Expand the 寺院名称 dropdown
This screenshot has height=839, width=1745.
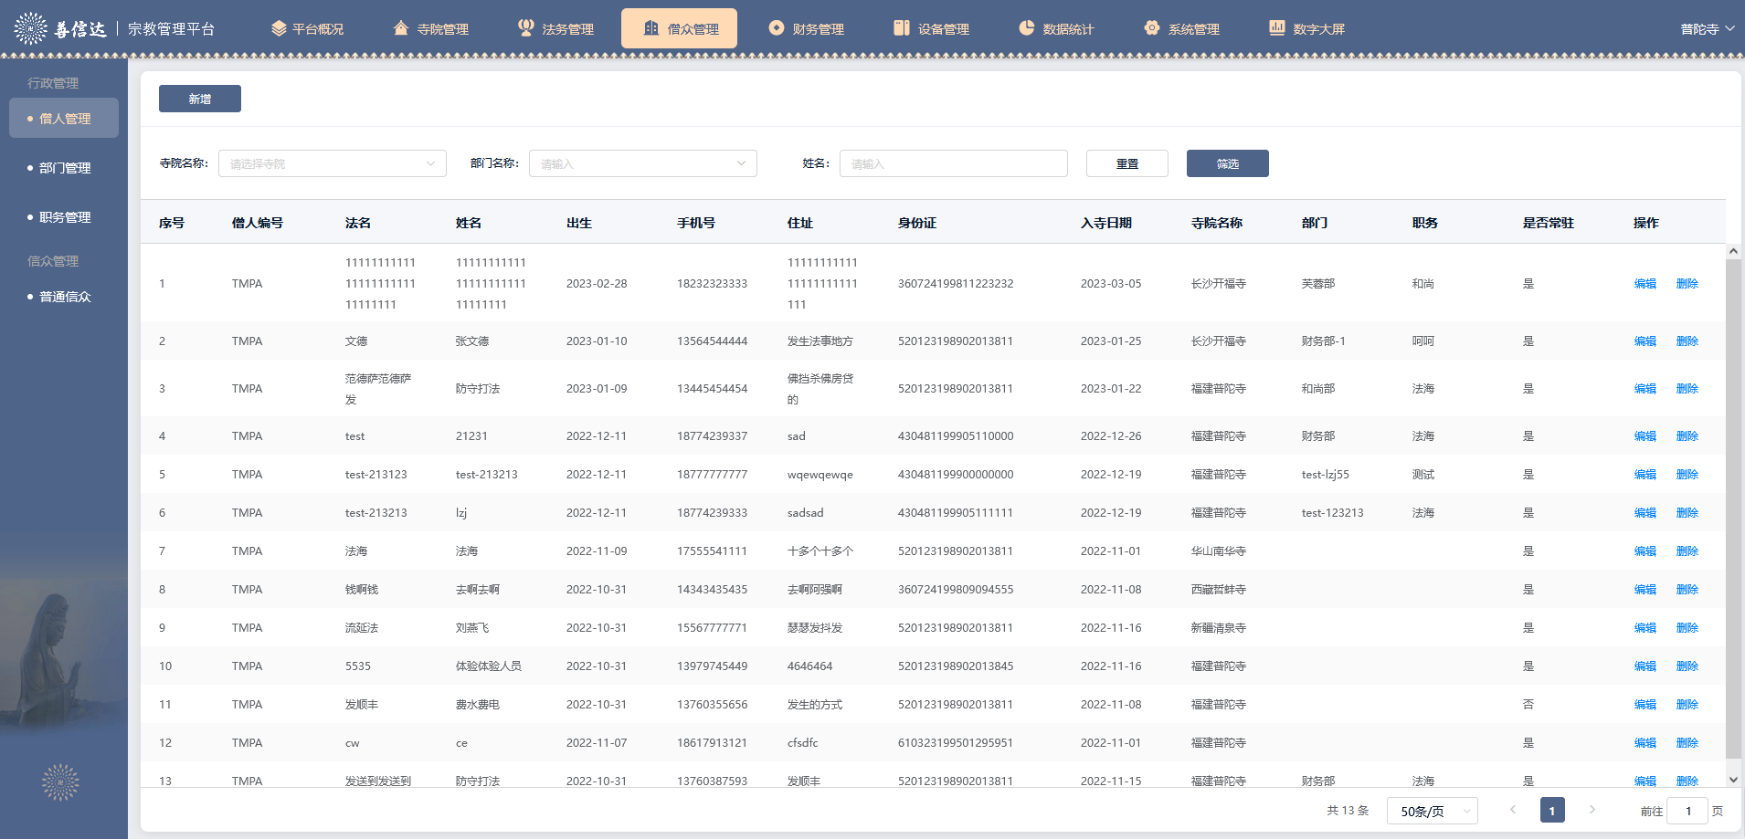pos(332,163)
